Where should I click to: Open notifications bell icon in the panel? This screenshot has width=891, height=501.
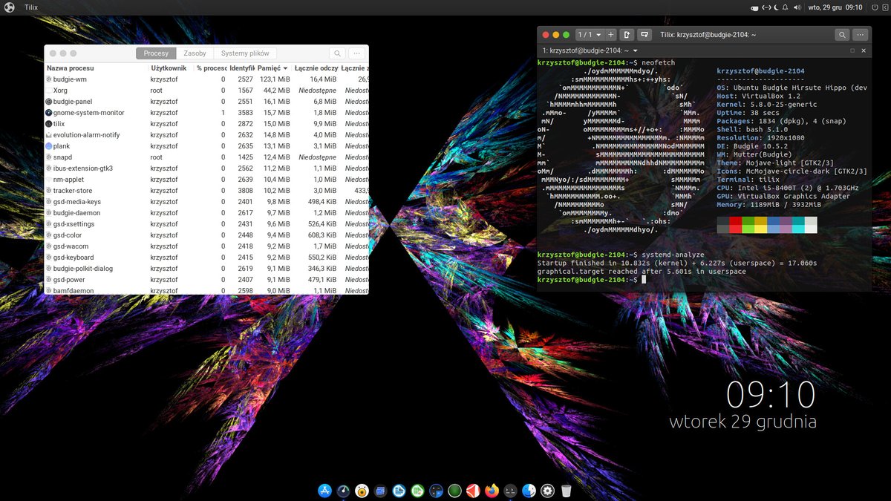pos(786,7)
